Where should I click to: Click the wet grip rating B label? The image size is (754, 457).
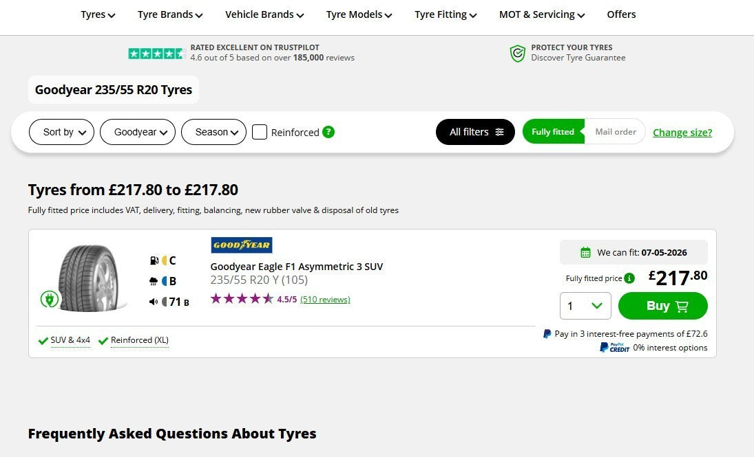point(173,281)
